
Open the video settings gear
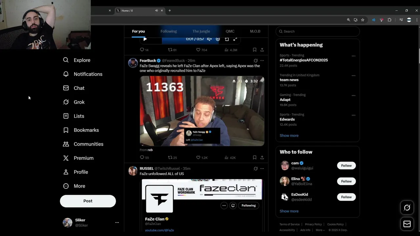(218, 39)
